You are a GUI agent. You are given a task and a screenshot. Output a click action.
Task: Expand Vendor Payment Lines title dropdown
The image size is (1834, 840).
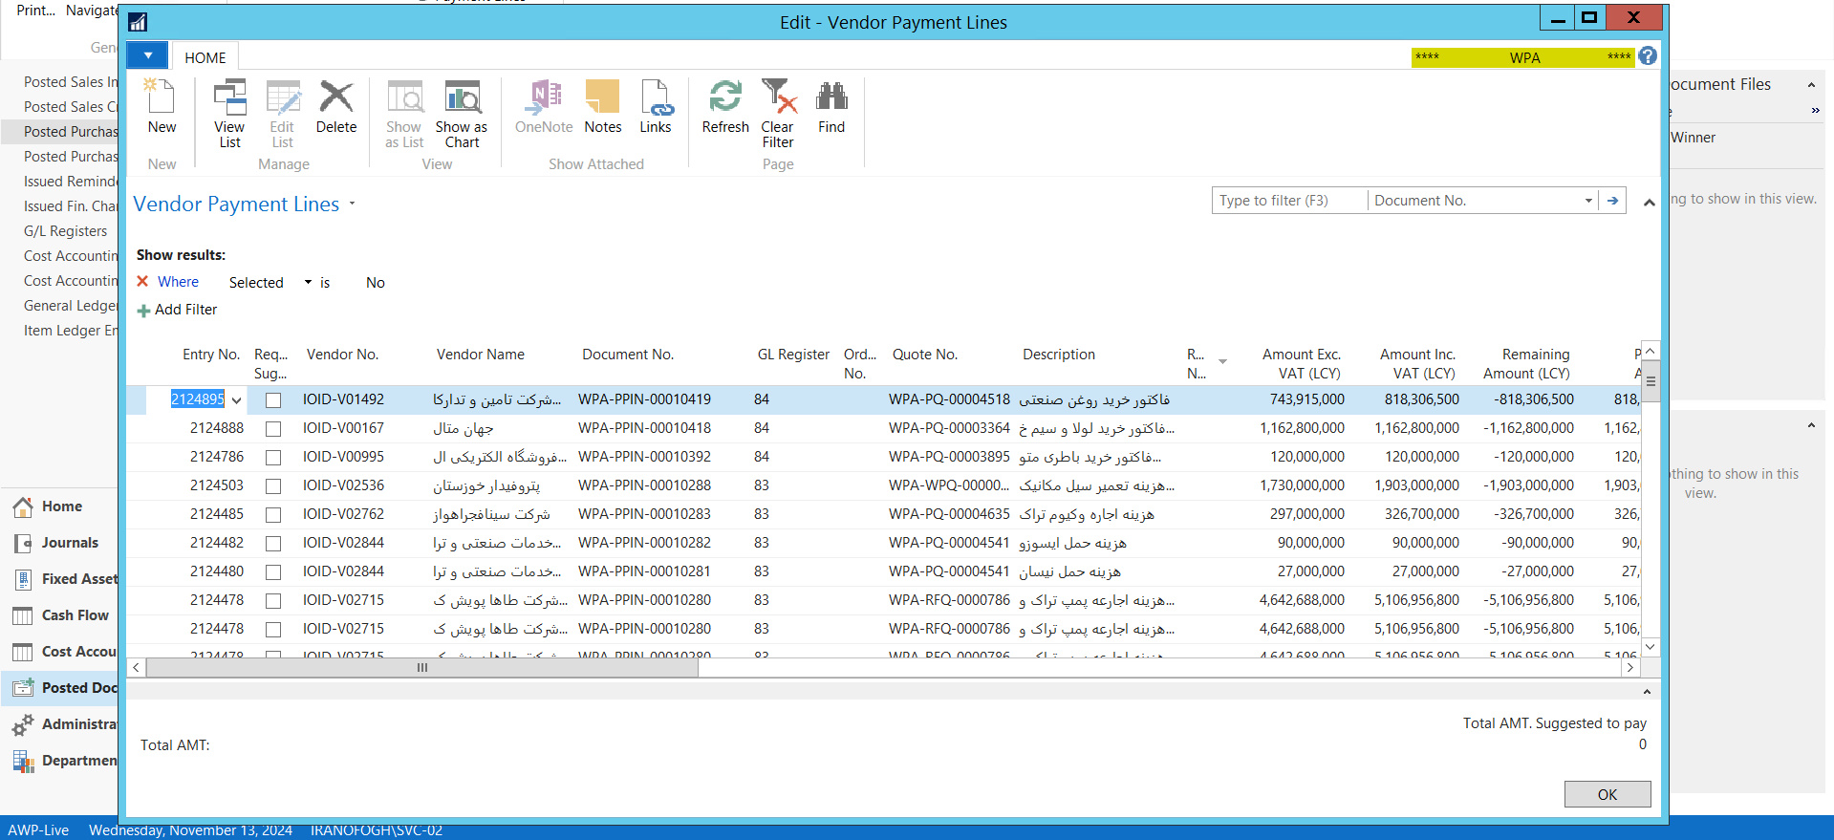pos(352,204)
